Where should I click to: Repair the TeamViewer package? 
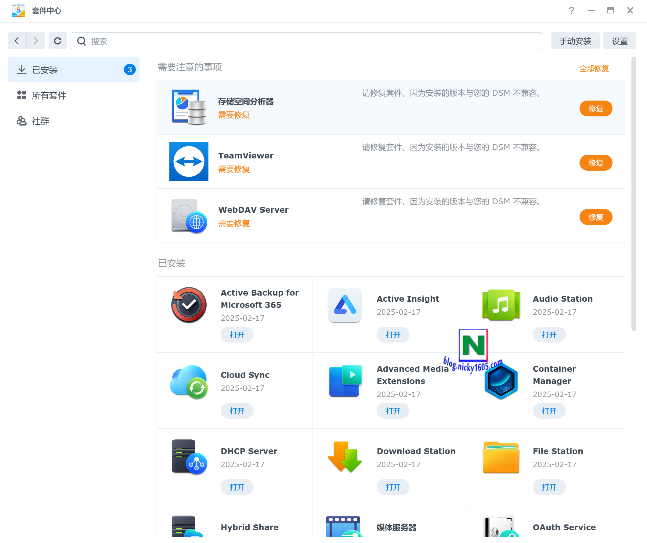point(595,163)
